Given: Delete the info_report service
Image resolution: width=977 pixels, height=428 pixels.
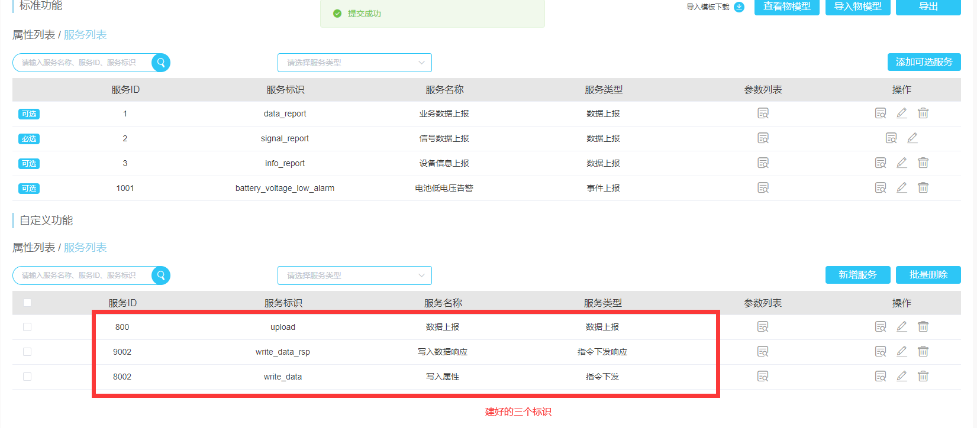Looking at the screenshot, I should [923, 163].
